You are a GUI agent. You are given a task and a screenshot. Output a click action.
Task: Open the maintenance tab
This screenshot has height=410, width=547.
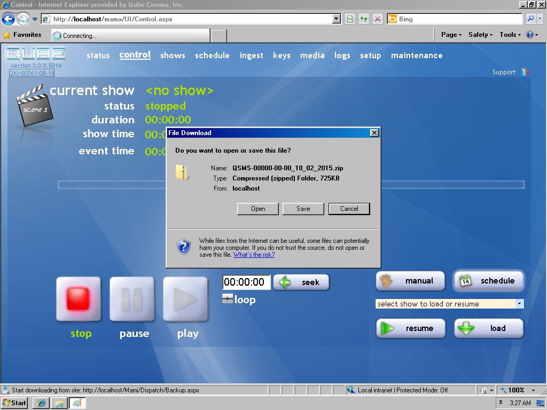click(417, 56)
